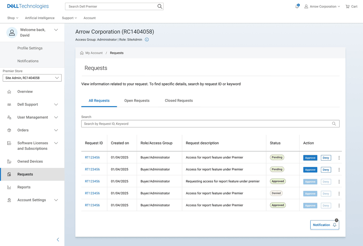The image size is (363, 246).
Task: Click the Dell Technologies logo
Action: point(28,6)
